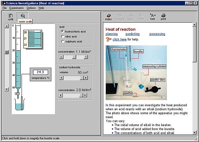Select hydrochloric acid radio button
The image size is (199, 142).
click(62, 31)
